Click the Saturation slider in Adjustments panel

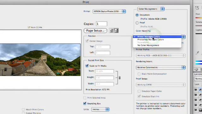pos(199,26)
